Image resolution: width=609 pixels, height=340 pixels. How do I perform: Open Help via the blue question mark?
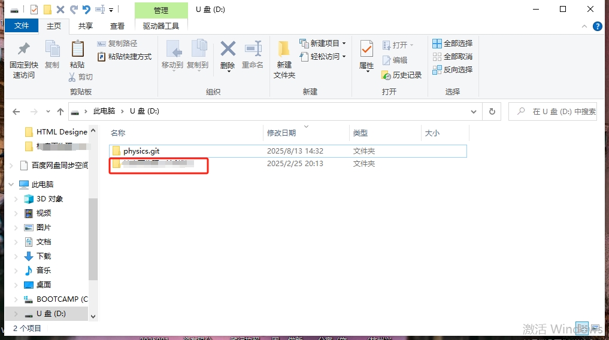pos(598,26)
